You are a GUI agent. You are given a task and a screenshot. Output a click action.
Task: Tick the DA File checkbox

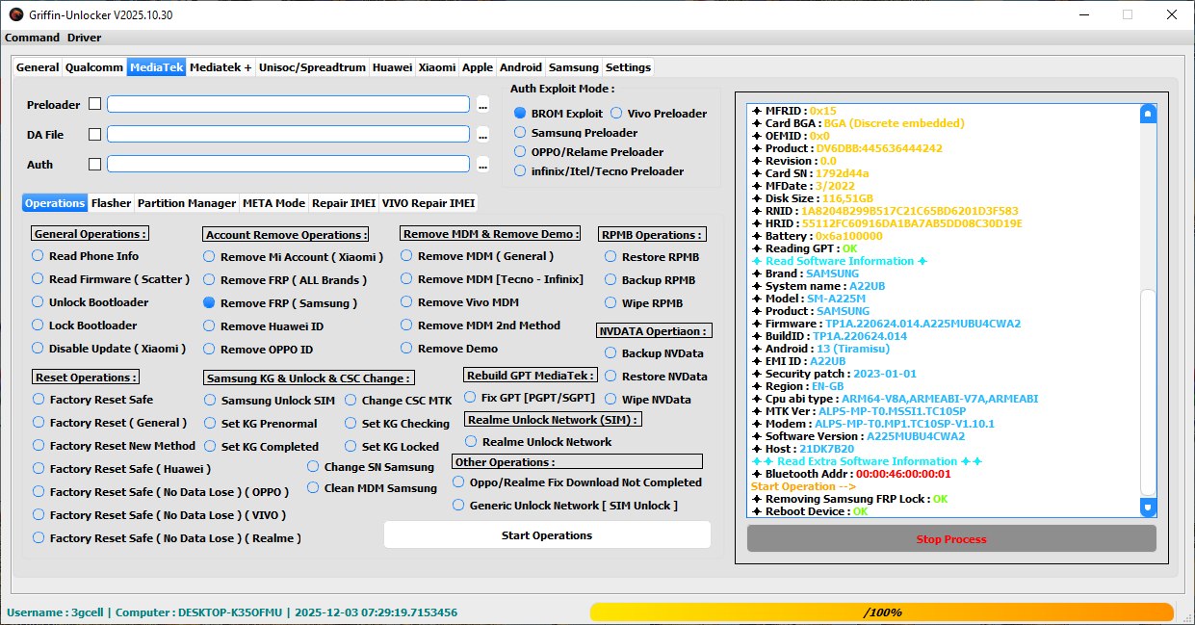(x=94, y=134)
